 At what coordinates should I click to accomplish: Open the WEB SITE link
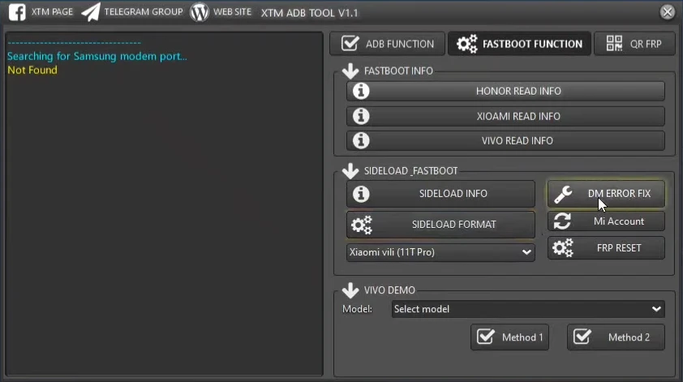(232, 12)
